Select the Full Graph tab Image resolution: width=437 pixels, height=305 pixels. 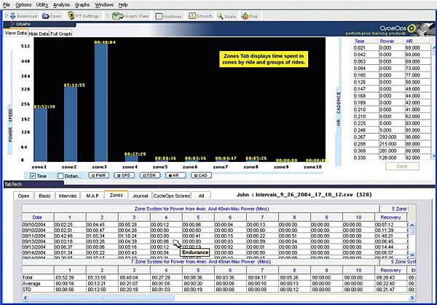[x=61, y=34]
